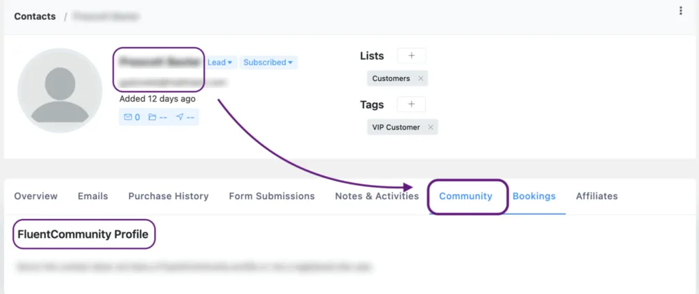Switch to the Overview tab
This screenshot has width=699, height=294.
[x=35, y=196]
